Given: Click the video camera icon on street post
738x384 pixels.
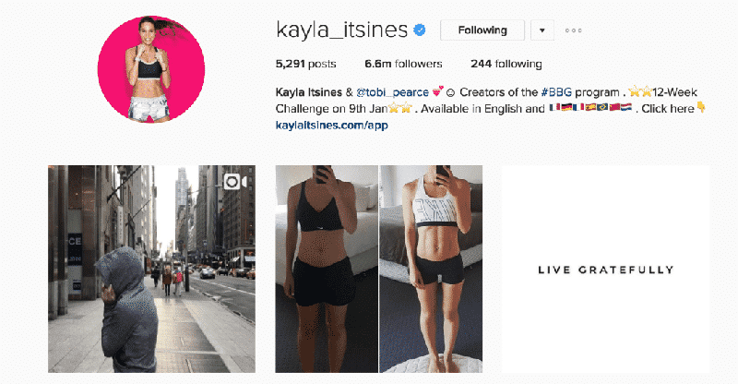Looking at the screenshot, I should coord(235,182).
